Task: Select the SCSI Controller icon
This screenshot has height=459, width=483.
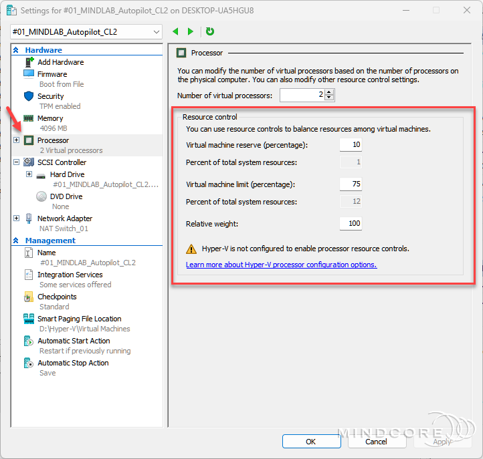Action: 29,162
